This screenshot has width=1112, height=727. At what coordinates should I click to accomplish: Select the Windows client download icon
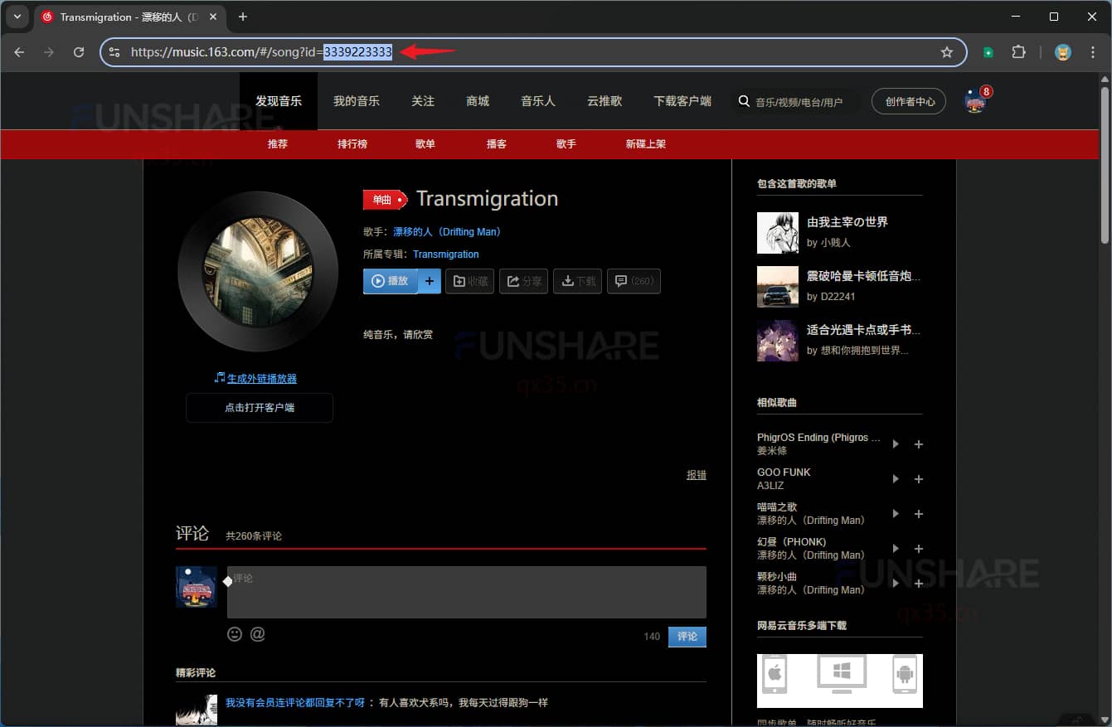click(840, 675)
